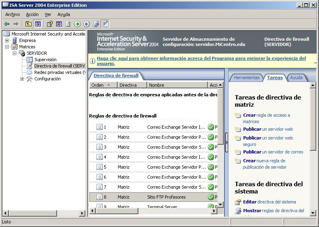Sort rules by the Nombre column header
The width and height of the screenshot is (319, 227).
coord(176,85)
